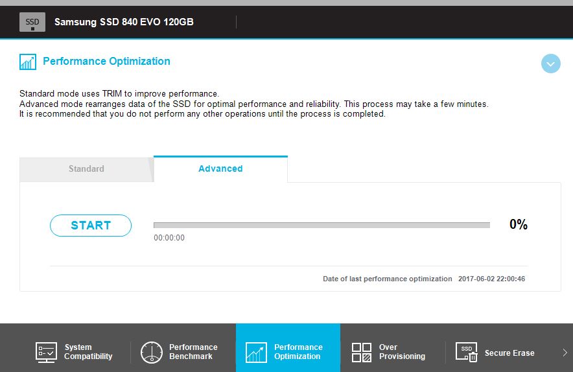573x372 pixels.
Task: Click the Performance Optimization heading text
Action: [106, 61]
